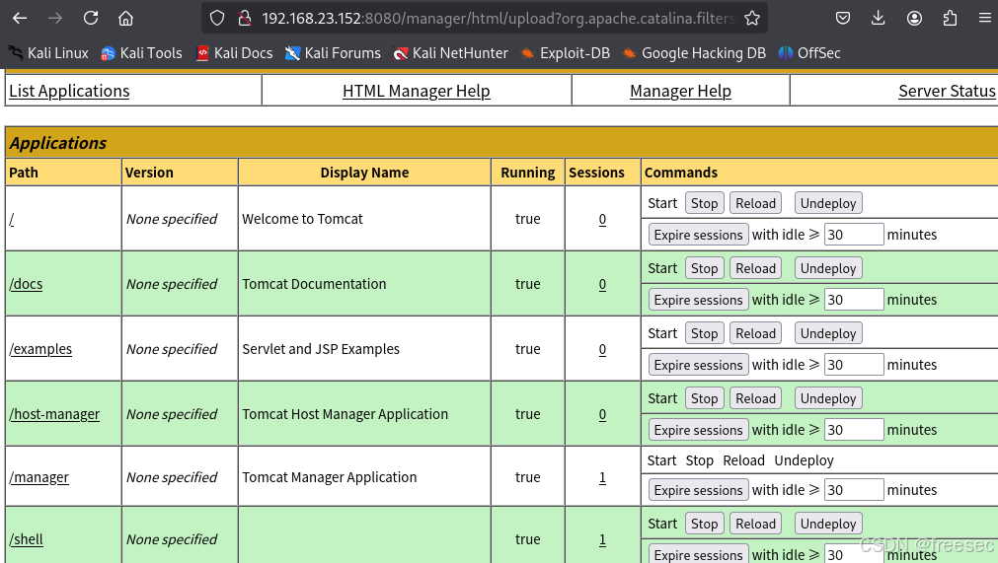Image resolution: width=998 pixels, height=563 pixels.
Task: Open the Kali Tools bookmark
Action: point(141,53)
